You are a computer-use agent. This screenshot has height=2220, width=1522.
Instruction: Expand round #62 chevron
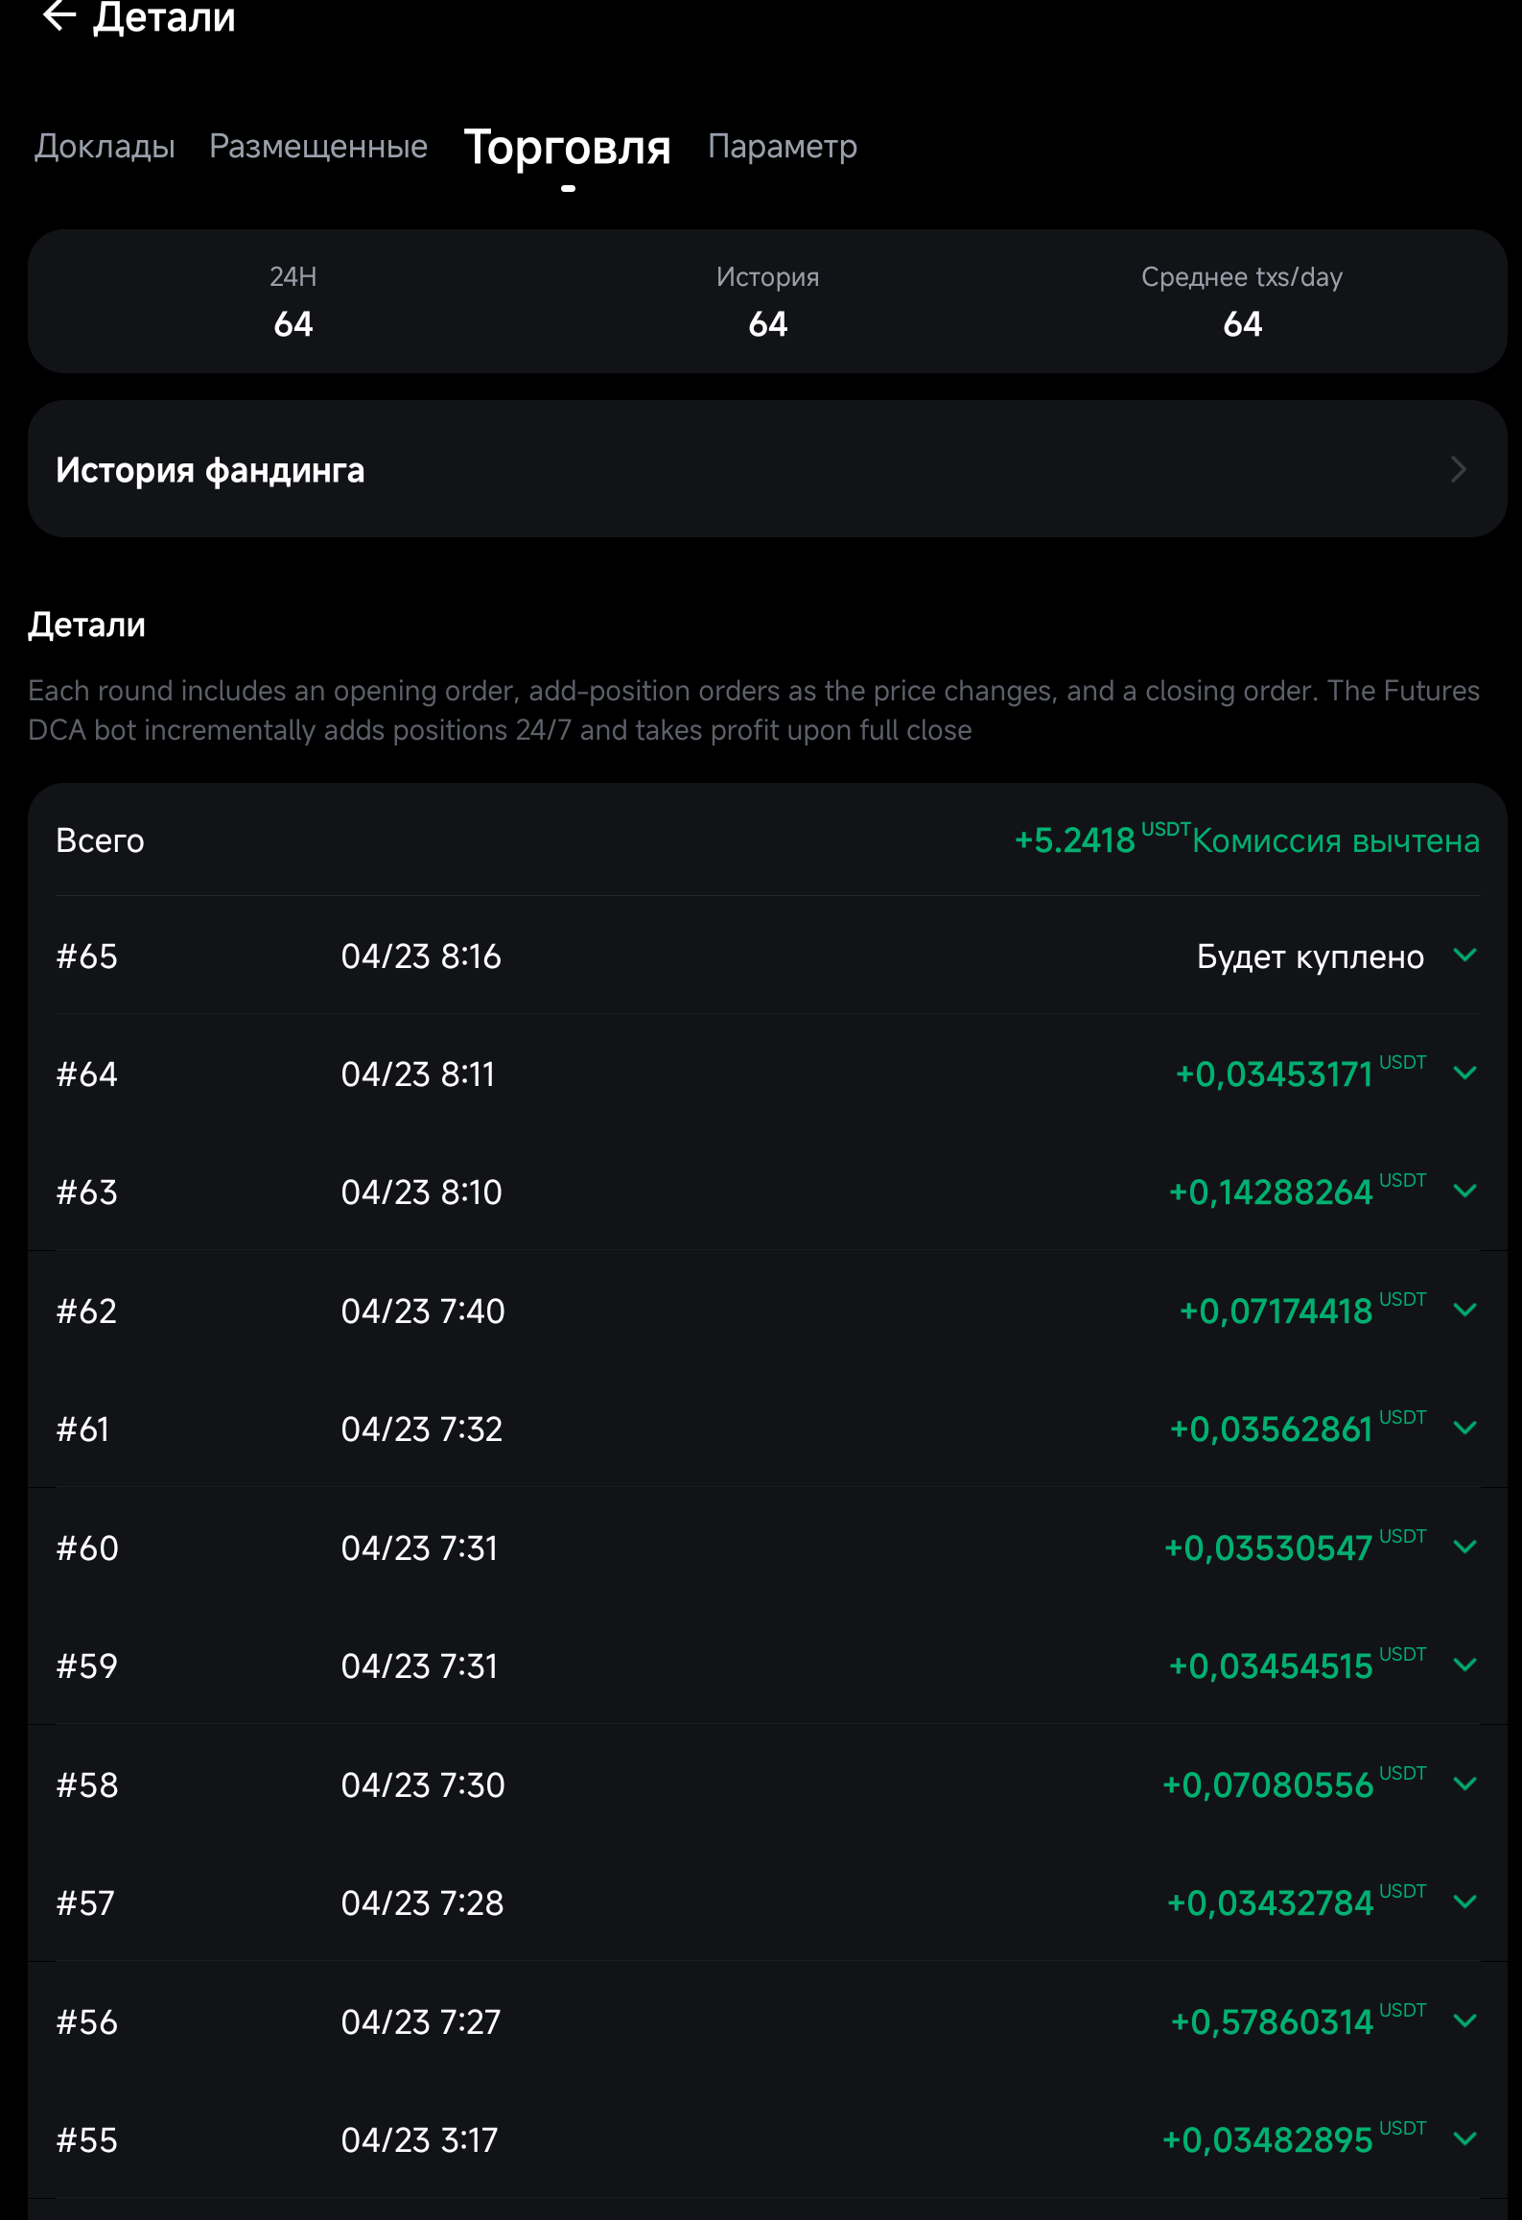coord(1464,1311)
